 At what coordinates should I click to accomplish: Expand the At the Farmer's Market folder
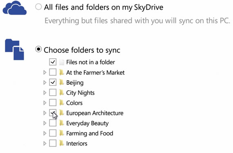pos(45,72)
